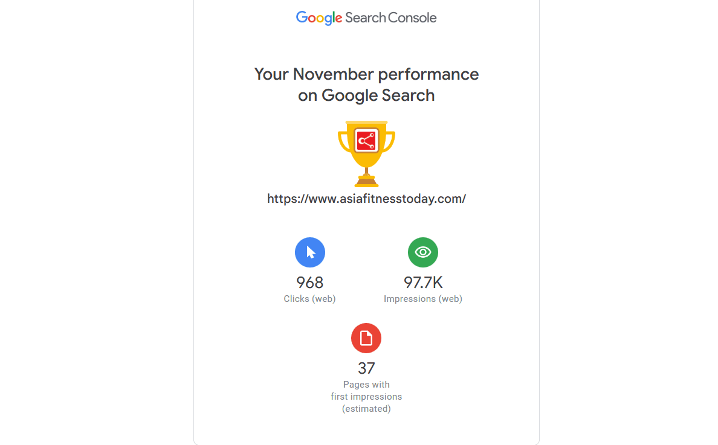Click Pages with first impressions label
The width and height of the screenshot is (718, 445).
click(x=366, y=397)
